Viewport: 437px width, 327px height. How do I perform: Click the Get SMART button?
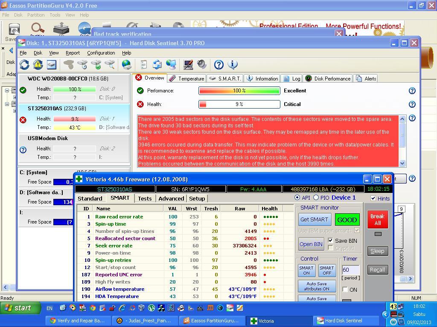(x=315, y=220)
